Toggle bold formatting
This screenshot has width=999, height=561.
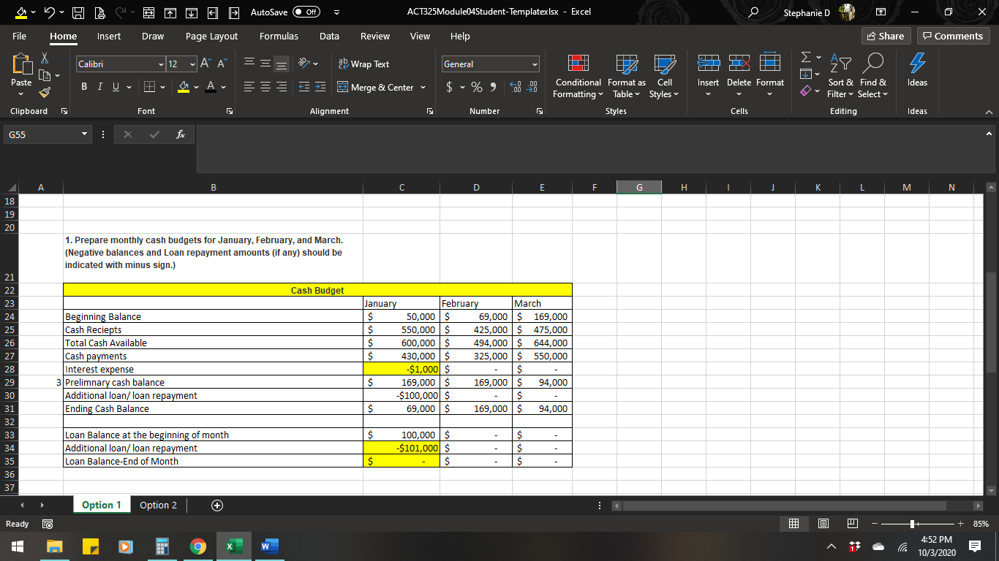(83, 86)
